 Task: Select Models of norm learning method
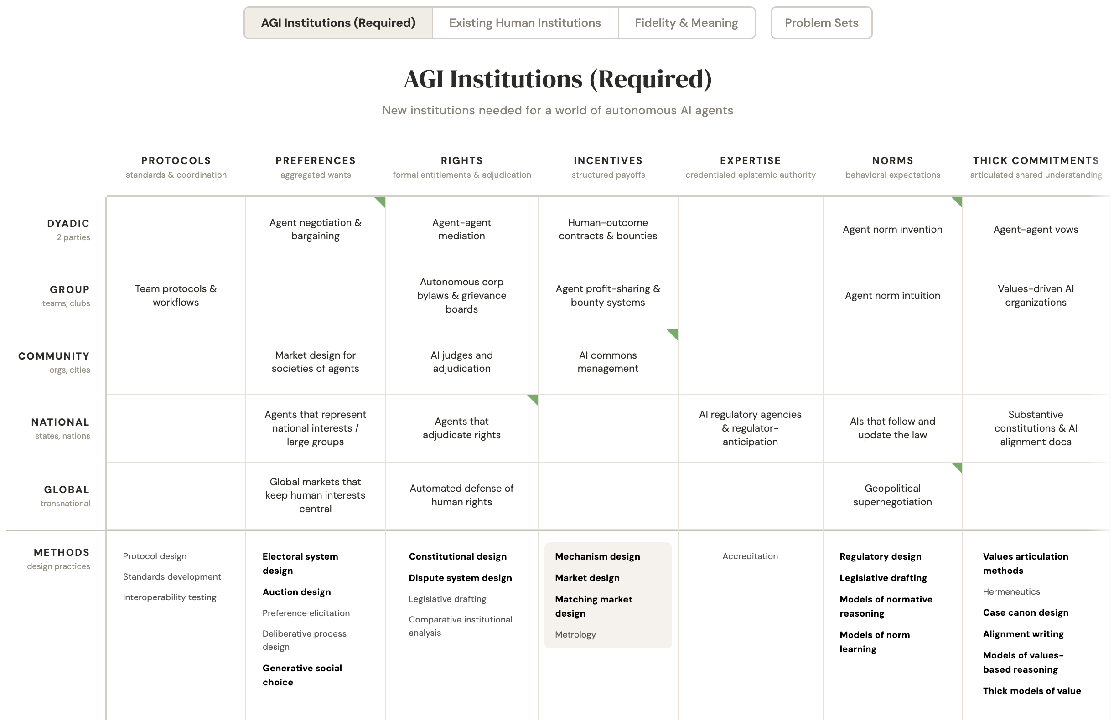(874, 642)
